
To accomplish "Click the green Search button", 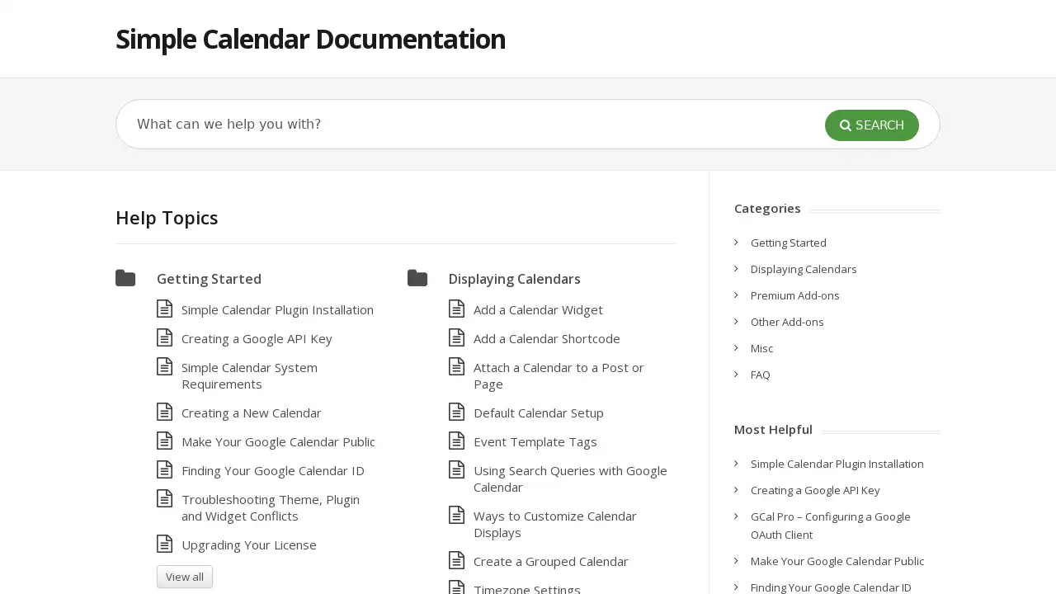I will [872, 125].
